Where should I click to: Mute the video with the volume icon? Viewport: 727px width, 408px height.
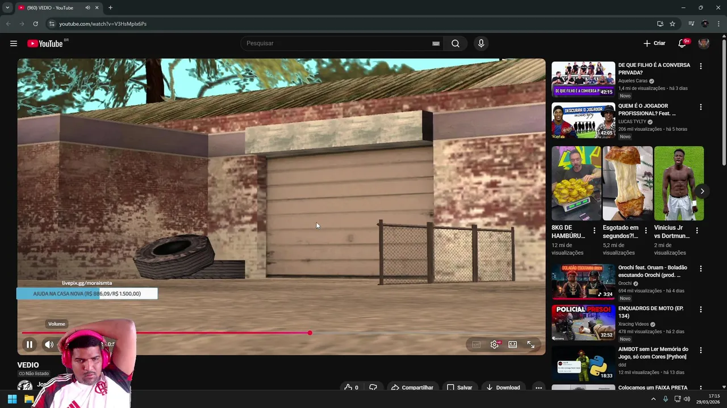[x=49, y=345]
